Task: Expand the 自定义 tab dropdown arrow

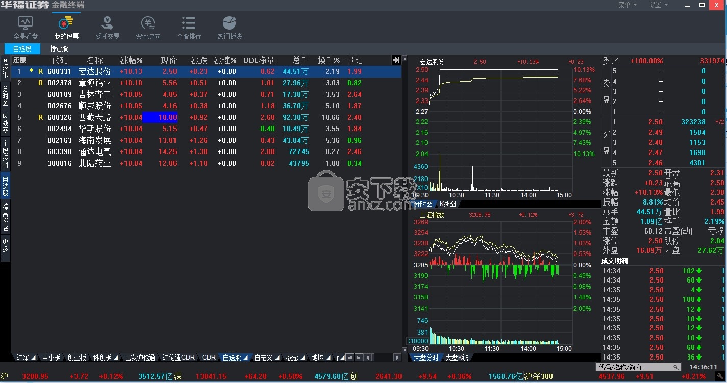Action: coord(278,358)
